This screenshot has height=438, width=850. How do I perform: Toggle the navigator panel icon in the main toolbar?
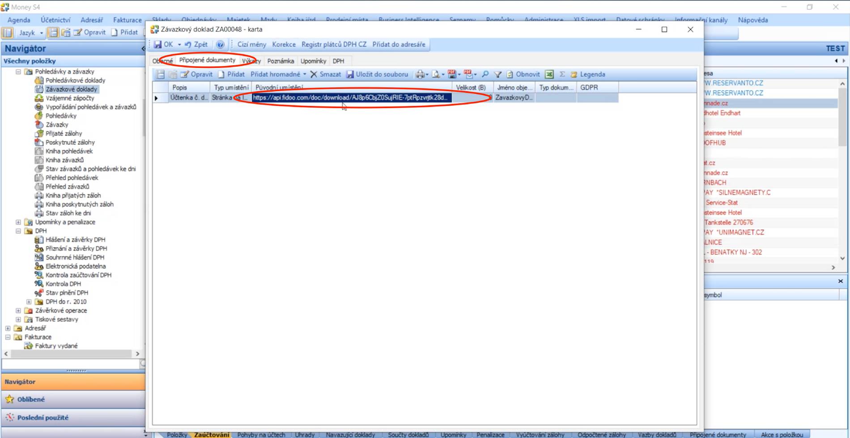[x=8, y=33]
